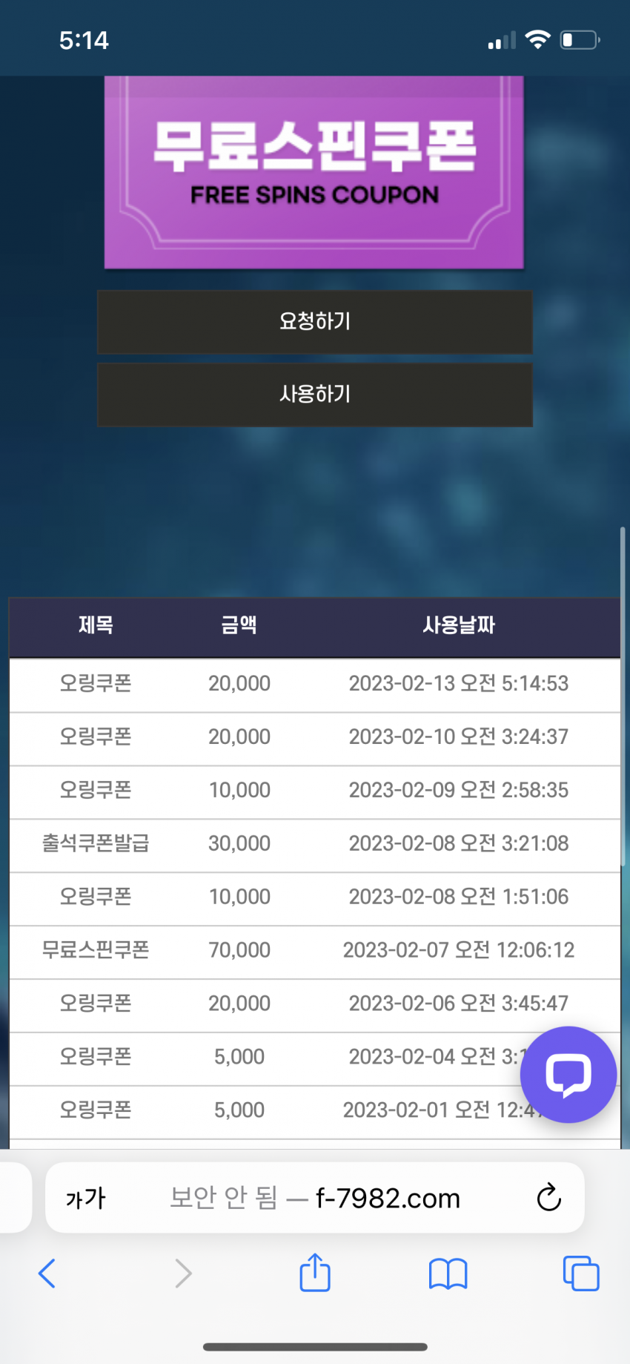Viewport: 630px width, 1364px height.
Task: Open the live chat bubble icon
Action: 568,1074
